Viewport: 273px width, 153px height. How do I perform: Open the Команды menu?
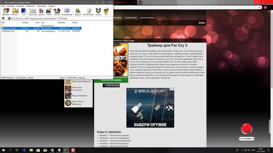(11, 6)
